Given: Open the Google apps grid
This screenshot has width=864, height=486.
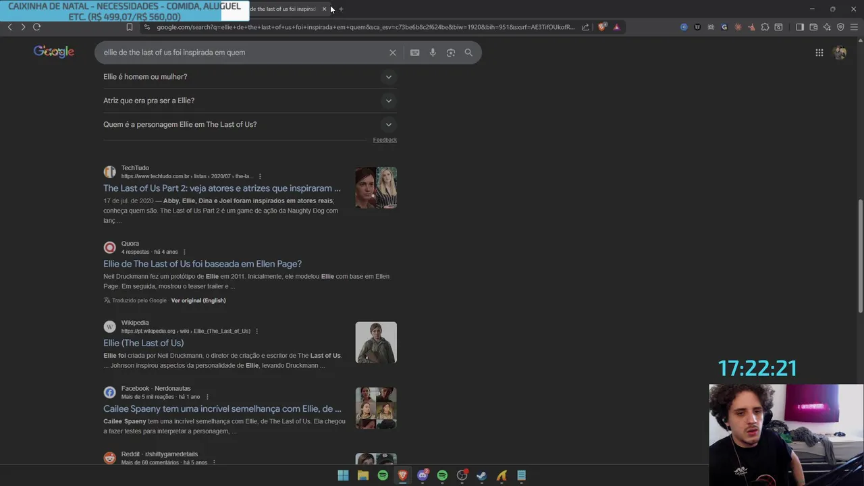Looking at the screenshot, I should click(x=819, y=53).
